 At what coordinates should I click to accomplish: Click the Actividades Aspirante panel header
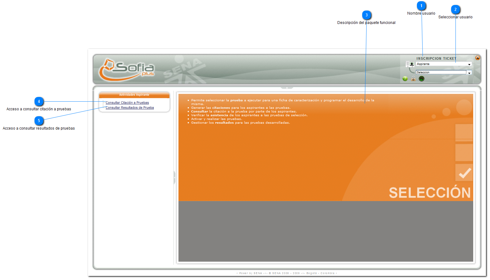[134, 95]
